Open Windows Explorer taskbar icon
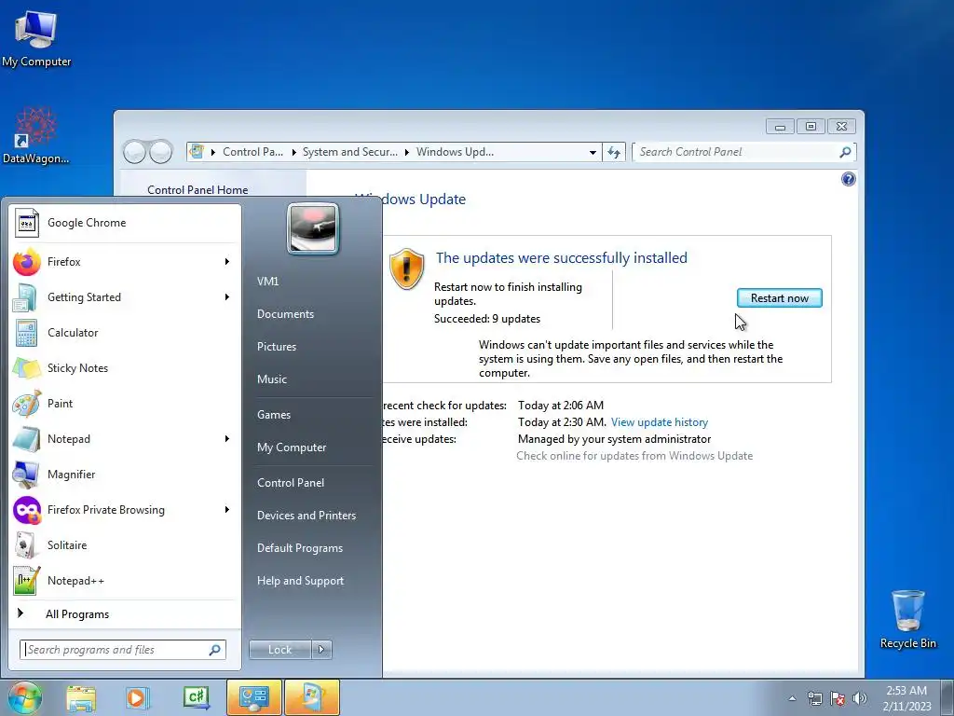Screen dimensions: 954x716 pos(82,697)
